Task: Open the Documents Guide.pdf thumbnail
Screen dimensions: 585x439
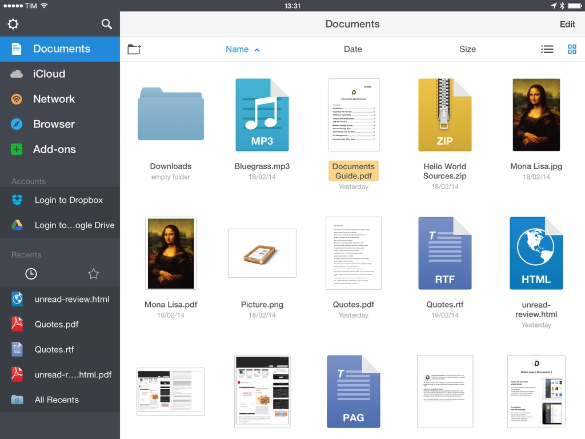Action: click(x=354, y=114)
